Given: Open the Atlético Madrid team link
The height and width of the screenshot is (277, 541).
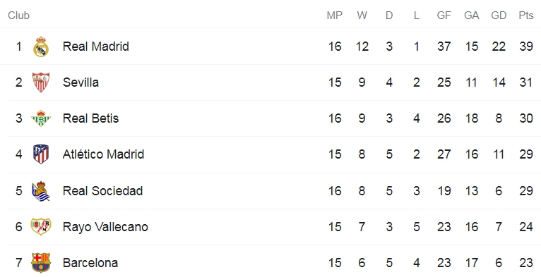Looking at the screenshot, I should [103, 154].
